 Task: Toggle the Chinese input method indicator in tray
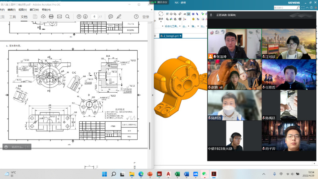[281, 174]
